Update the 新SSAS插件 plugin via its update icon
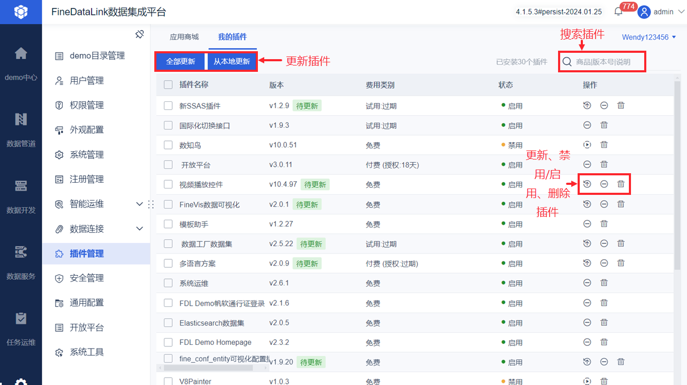The width and height of the screenshot is (687, 385). 587,106
